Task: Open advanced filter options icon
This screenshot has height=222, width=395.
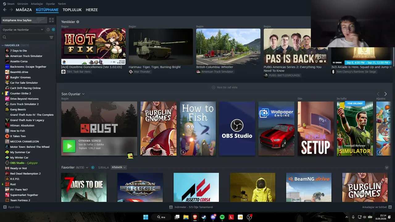Action: (x=51, y=37)
